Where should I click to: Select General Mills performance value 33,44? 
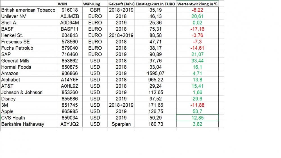pos(197,61)
